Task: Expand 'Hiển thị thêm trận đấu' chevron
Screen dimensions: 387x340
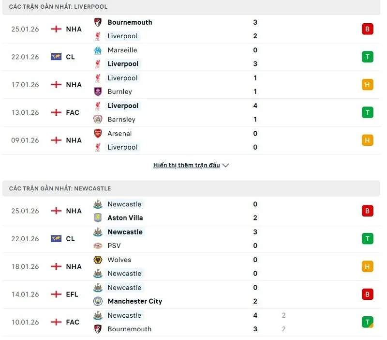Action: click(225, 165)
